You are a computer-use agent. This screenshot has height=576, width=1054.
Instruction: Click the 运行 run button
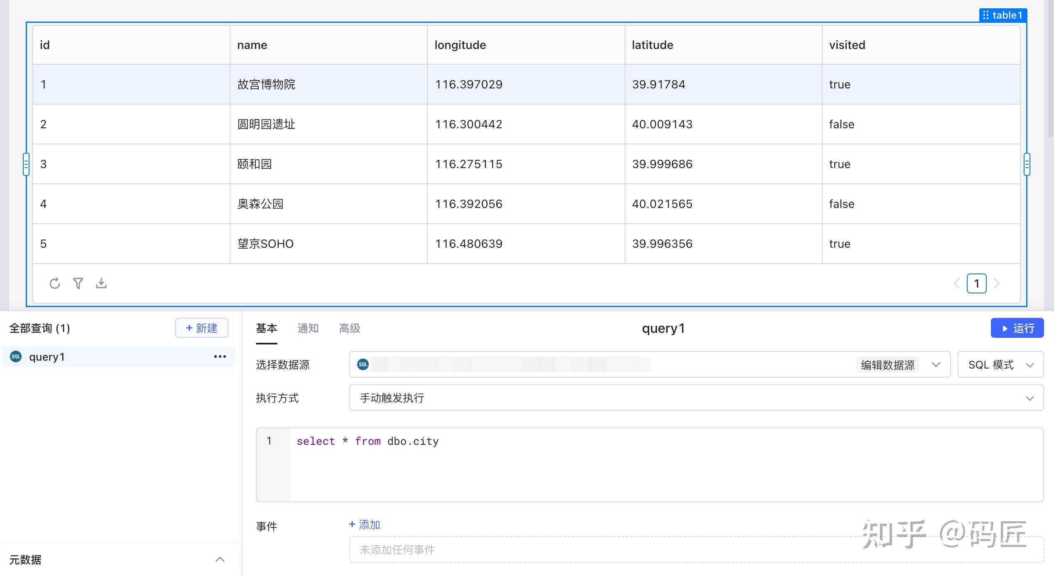click(x=1017, y=328)
